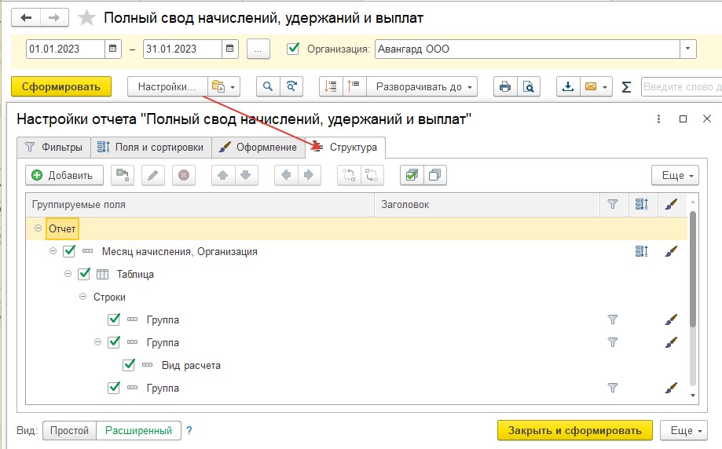Go back with the left arrow button
Viewport: 722px width, 449px height.
click(x=26, y=18)
